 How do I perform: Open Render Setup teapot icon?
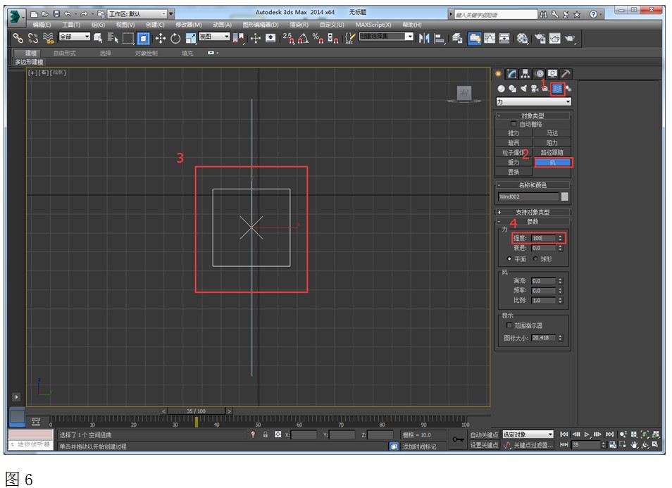tap(540, 38)
